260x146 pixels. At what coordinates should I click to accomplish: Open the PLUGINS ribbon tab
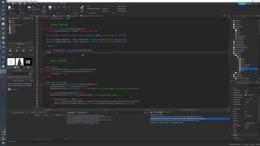coord(52,4)
